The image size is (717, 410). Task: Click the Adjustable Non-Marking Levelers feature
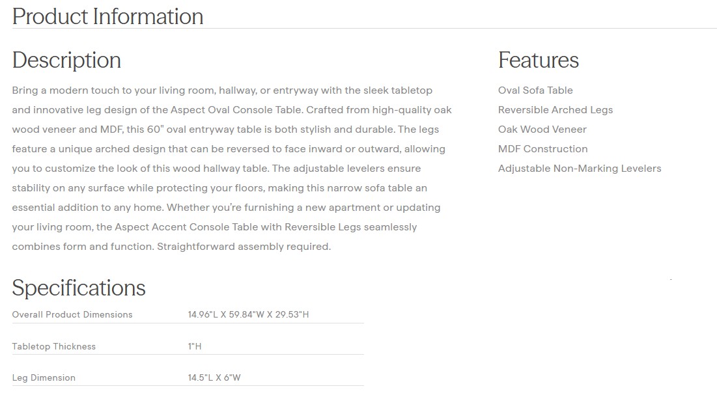579,169
